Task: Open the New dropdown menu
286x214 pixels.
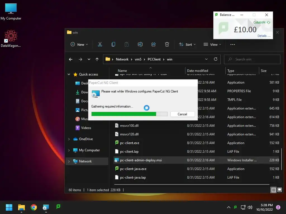Action: click(x=79, y=44)
